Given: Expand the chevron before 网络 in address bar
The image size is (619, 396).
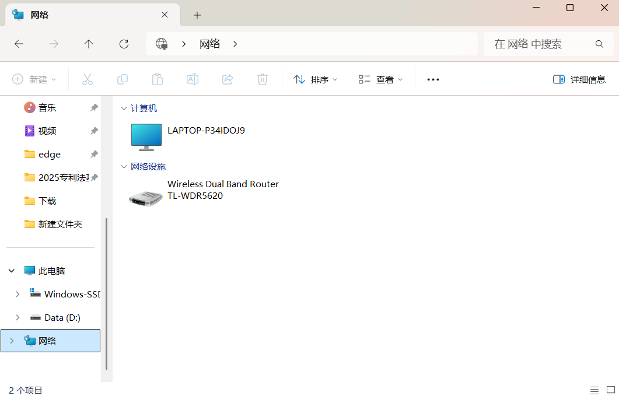Looking at the screenshot, I should (x=184, y=44).
